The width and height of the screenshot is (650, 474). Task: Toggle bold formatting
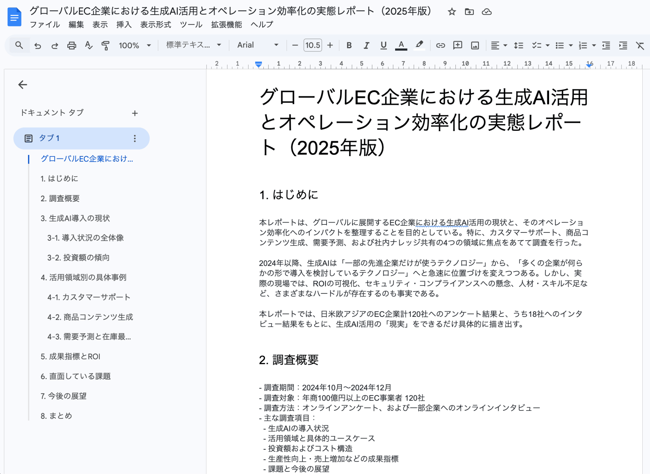coord(349,45)
